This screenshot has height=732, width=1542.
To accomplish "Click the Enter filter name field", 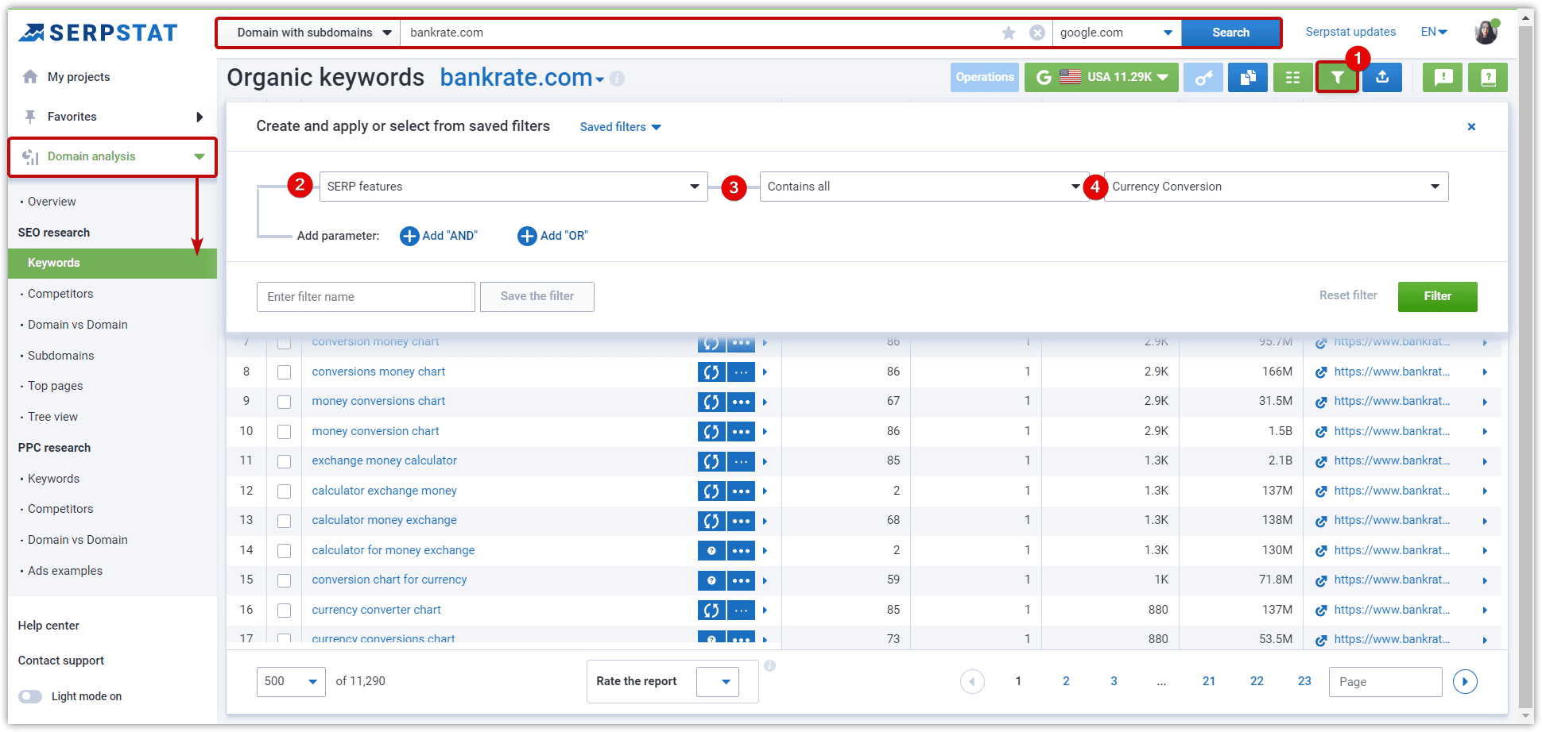I will click(x=366, y=297).
